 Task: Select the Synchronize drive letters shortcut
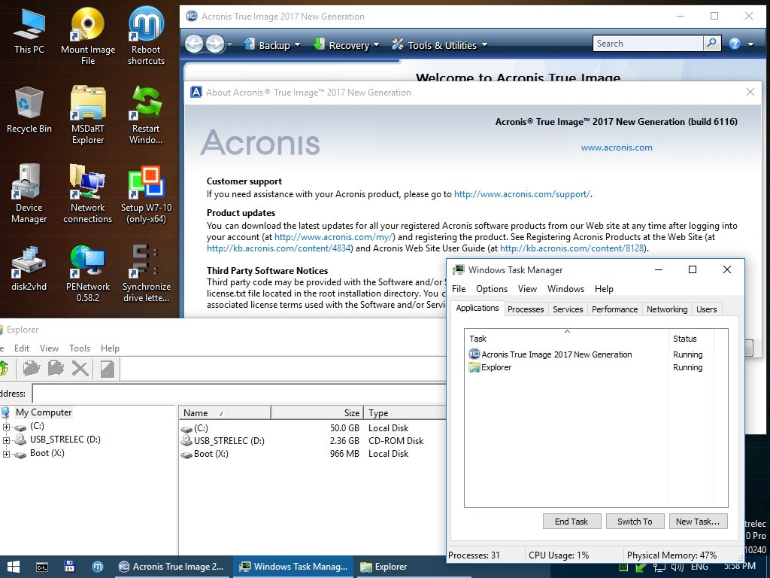coord(146,273)
